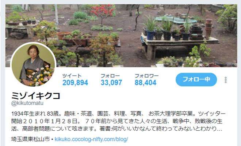
Task: Click the bio text starting 1934年生まれ
Action: pyautogui.click(x=118, y=114)
